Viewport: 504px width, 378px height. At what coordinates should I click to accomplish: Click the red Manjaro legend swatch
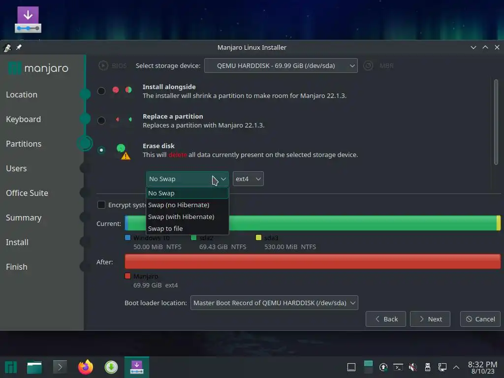click(127, 276)
